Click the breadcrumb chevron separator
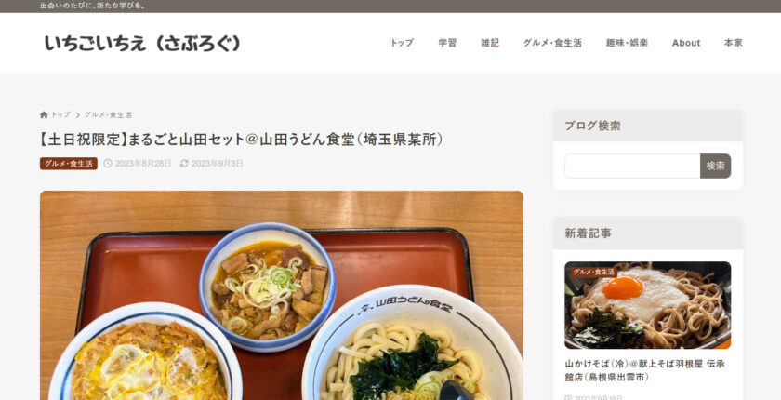The image size is (781, 400). pyautogui.click(x=78, y=115)
